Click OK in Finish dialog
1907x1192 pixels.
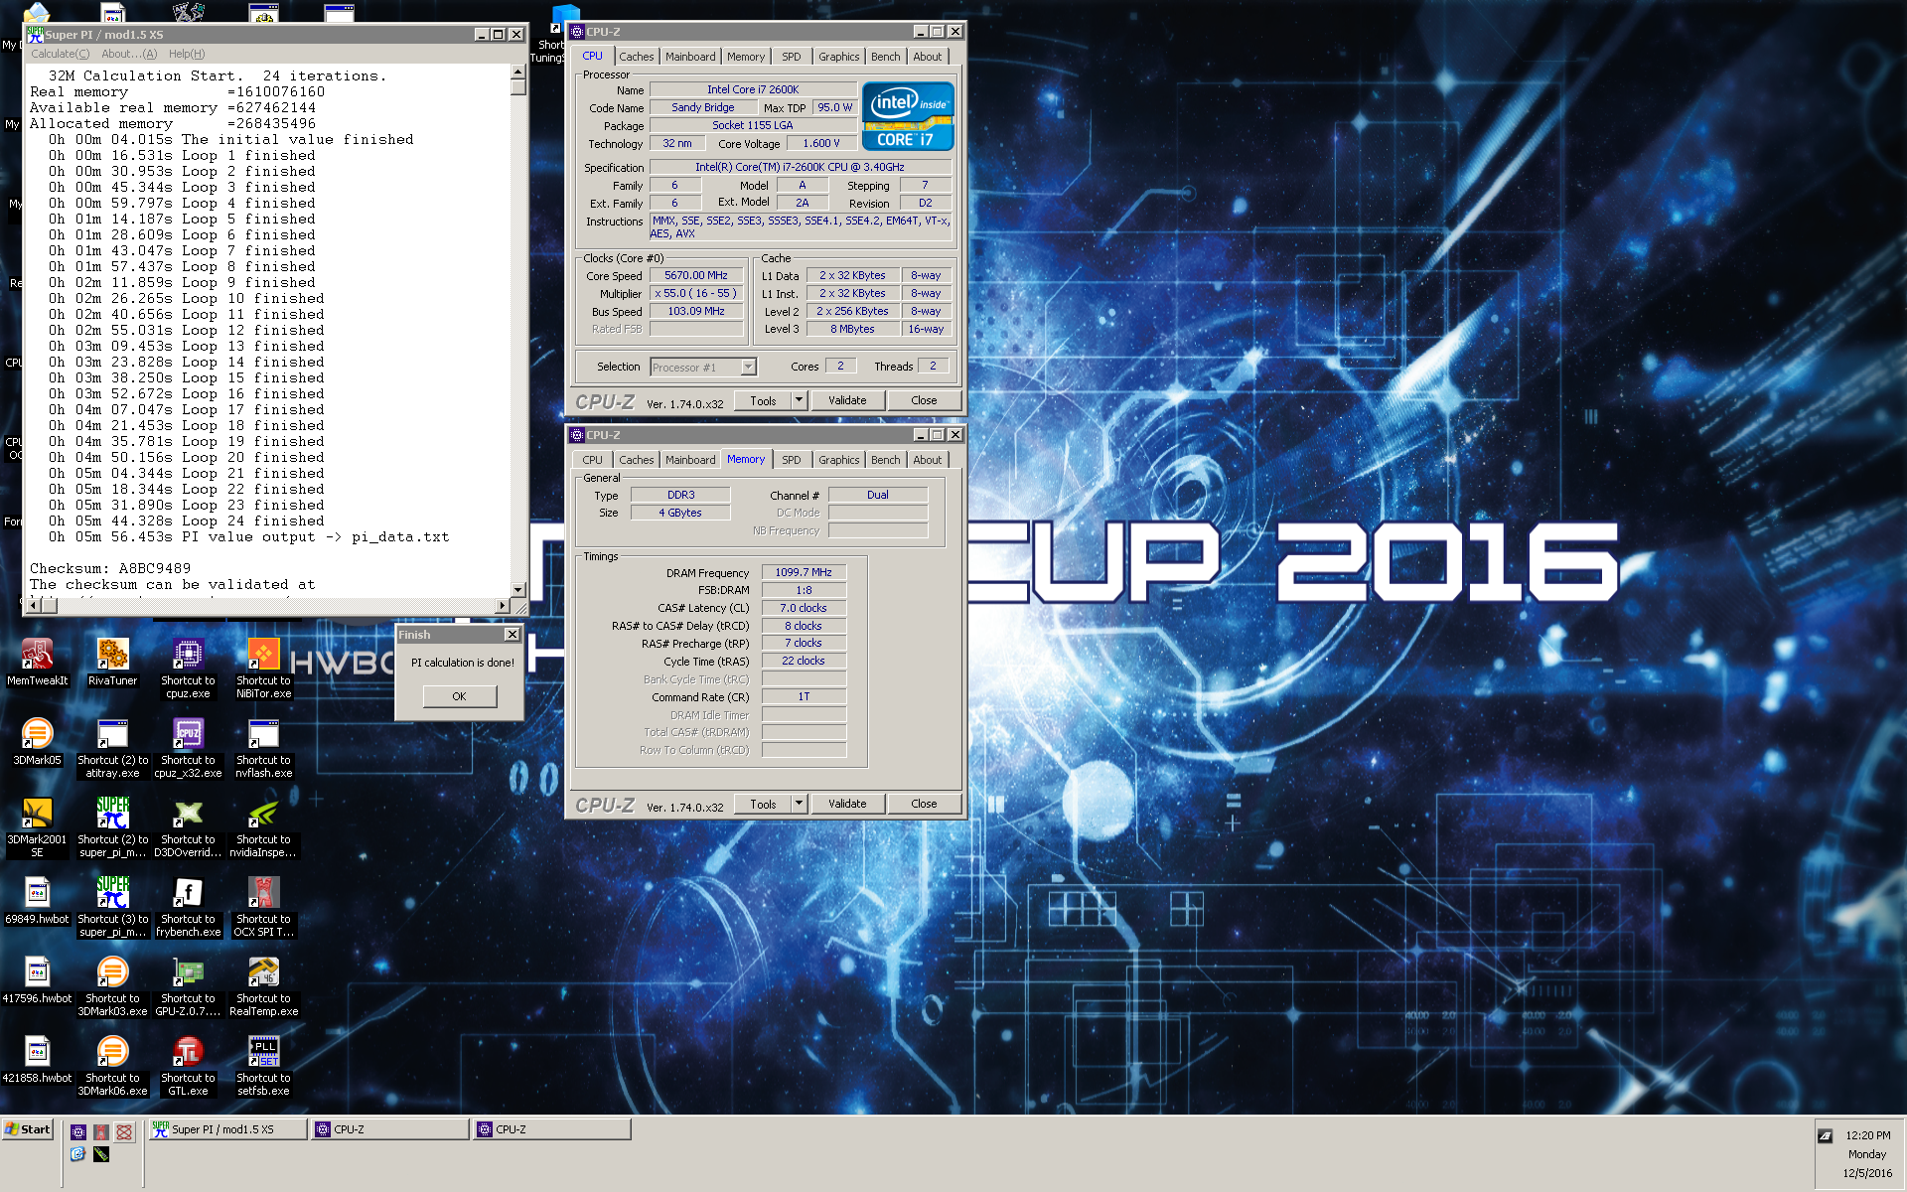[459, 696]
